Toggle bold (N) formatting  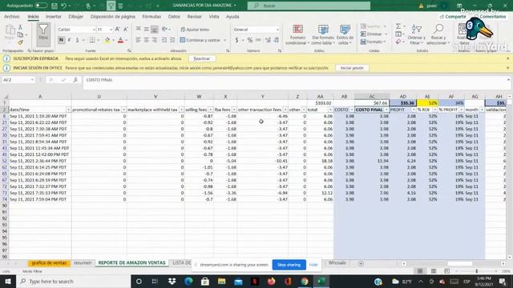point(61,40)
